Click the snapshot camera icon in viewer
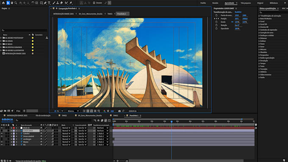 point(119,111)
